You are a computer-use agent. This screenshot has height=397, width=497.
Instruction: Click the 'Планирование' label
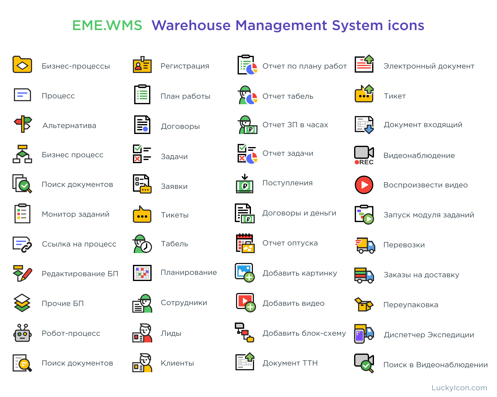click(189, 272)
